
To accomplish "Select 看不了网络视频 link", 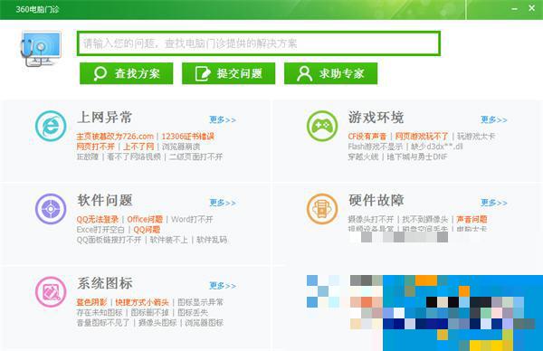I will [x=134, y=157].
